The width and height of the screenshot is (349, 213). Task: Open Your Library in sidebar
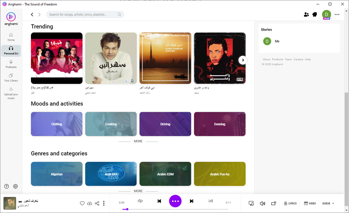coord(11,78)
